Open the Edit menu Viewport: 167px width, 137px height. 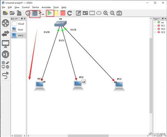click(10, 7)
